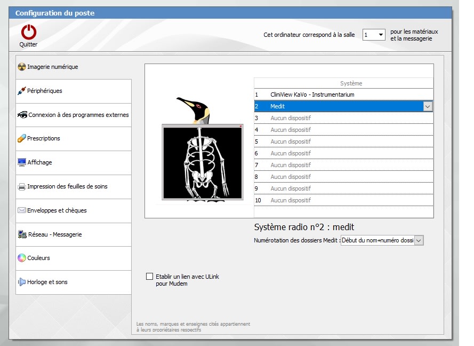Image resolution: width=474 pixels, height=346 pixels.
Task: Click the Couleurs color wheel icon
Action: click(x=21, y=258)
